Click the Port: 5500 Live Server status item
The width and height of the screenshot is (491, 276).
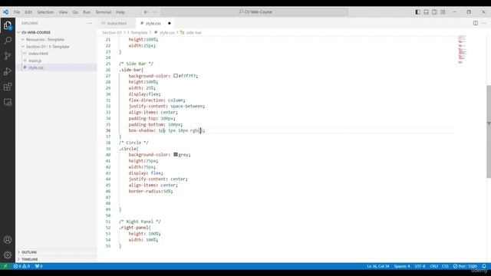(465, 266)
